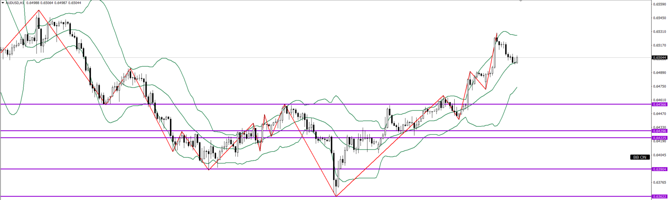The image size is (669, 200).
Task: Select the purple 0.64566 price label
Action: point(659,104)
